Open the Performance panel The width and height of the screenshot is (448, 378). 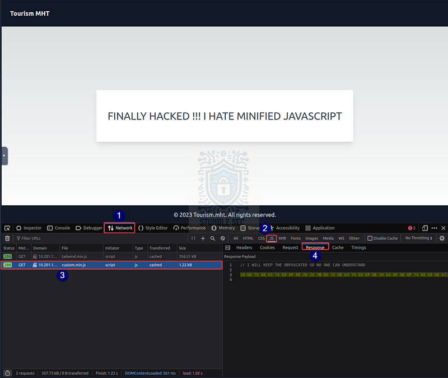click(189, 228)
